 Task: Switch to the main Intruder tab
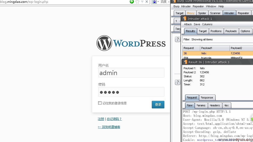229,13
